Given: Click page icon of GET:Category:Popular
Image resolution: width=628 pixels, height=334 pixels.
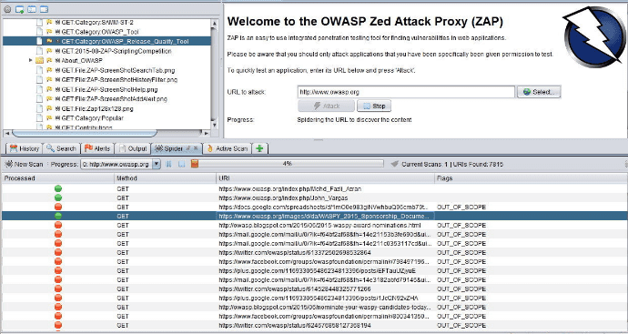Looking at the screenshot, I should 39,118.
